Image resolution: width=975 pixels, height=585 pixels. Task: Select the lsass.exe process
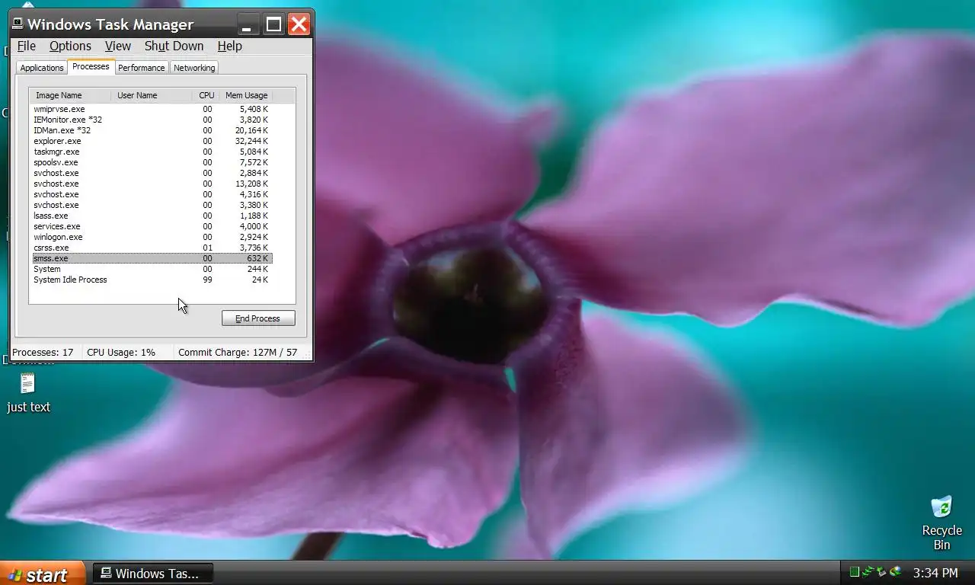pos(152,216)
